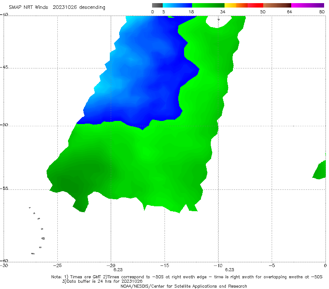The width and height of the screenshot is (329, 289).
Task: Click the color bar label '64'
Action: (289, 12)
